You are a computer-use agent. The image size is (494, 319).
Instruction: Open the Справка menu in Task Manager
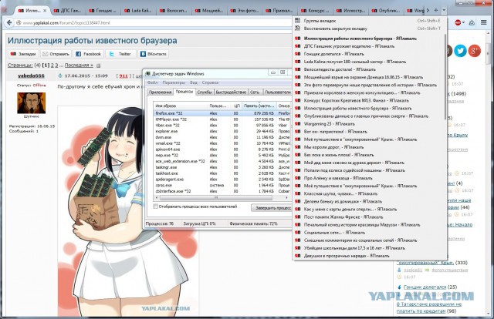point(210,82)
